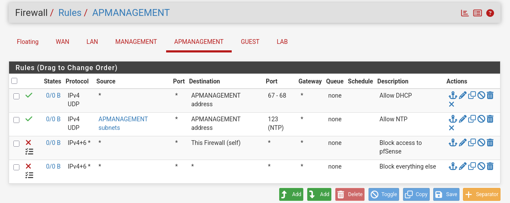
Task: Click the Save button
Action: pyautogui.click(x=446, y=194)
